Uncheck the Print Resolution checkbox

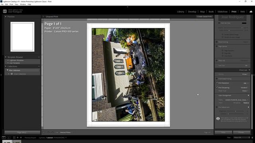217,83
